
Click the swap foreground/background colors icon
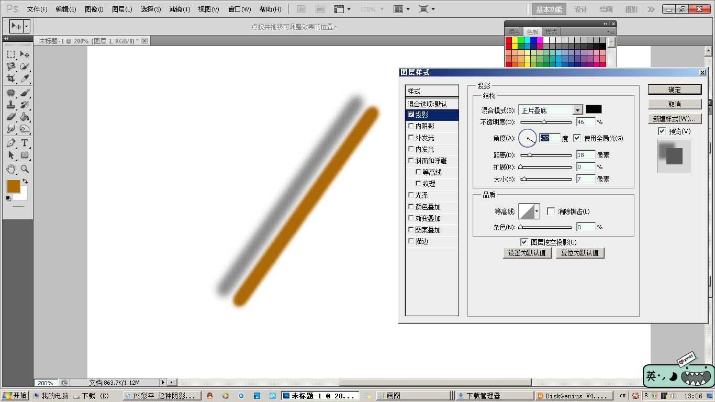pyautogui.click(x=25, y=182)
